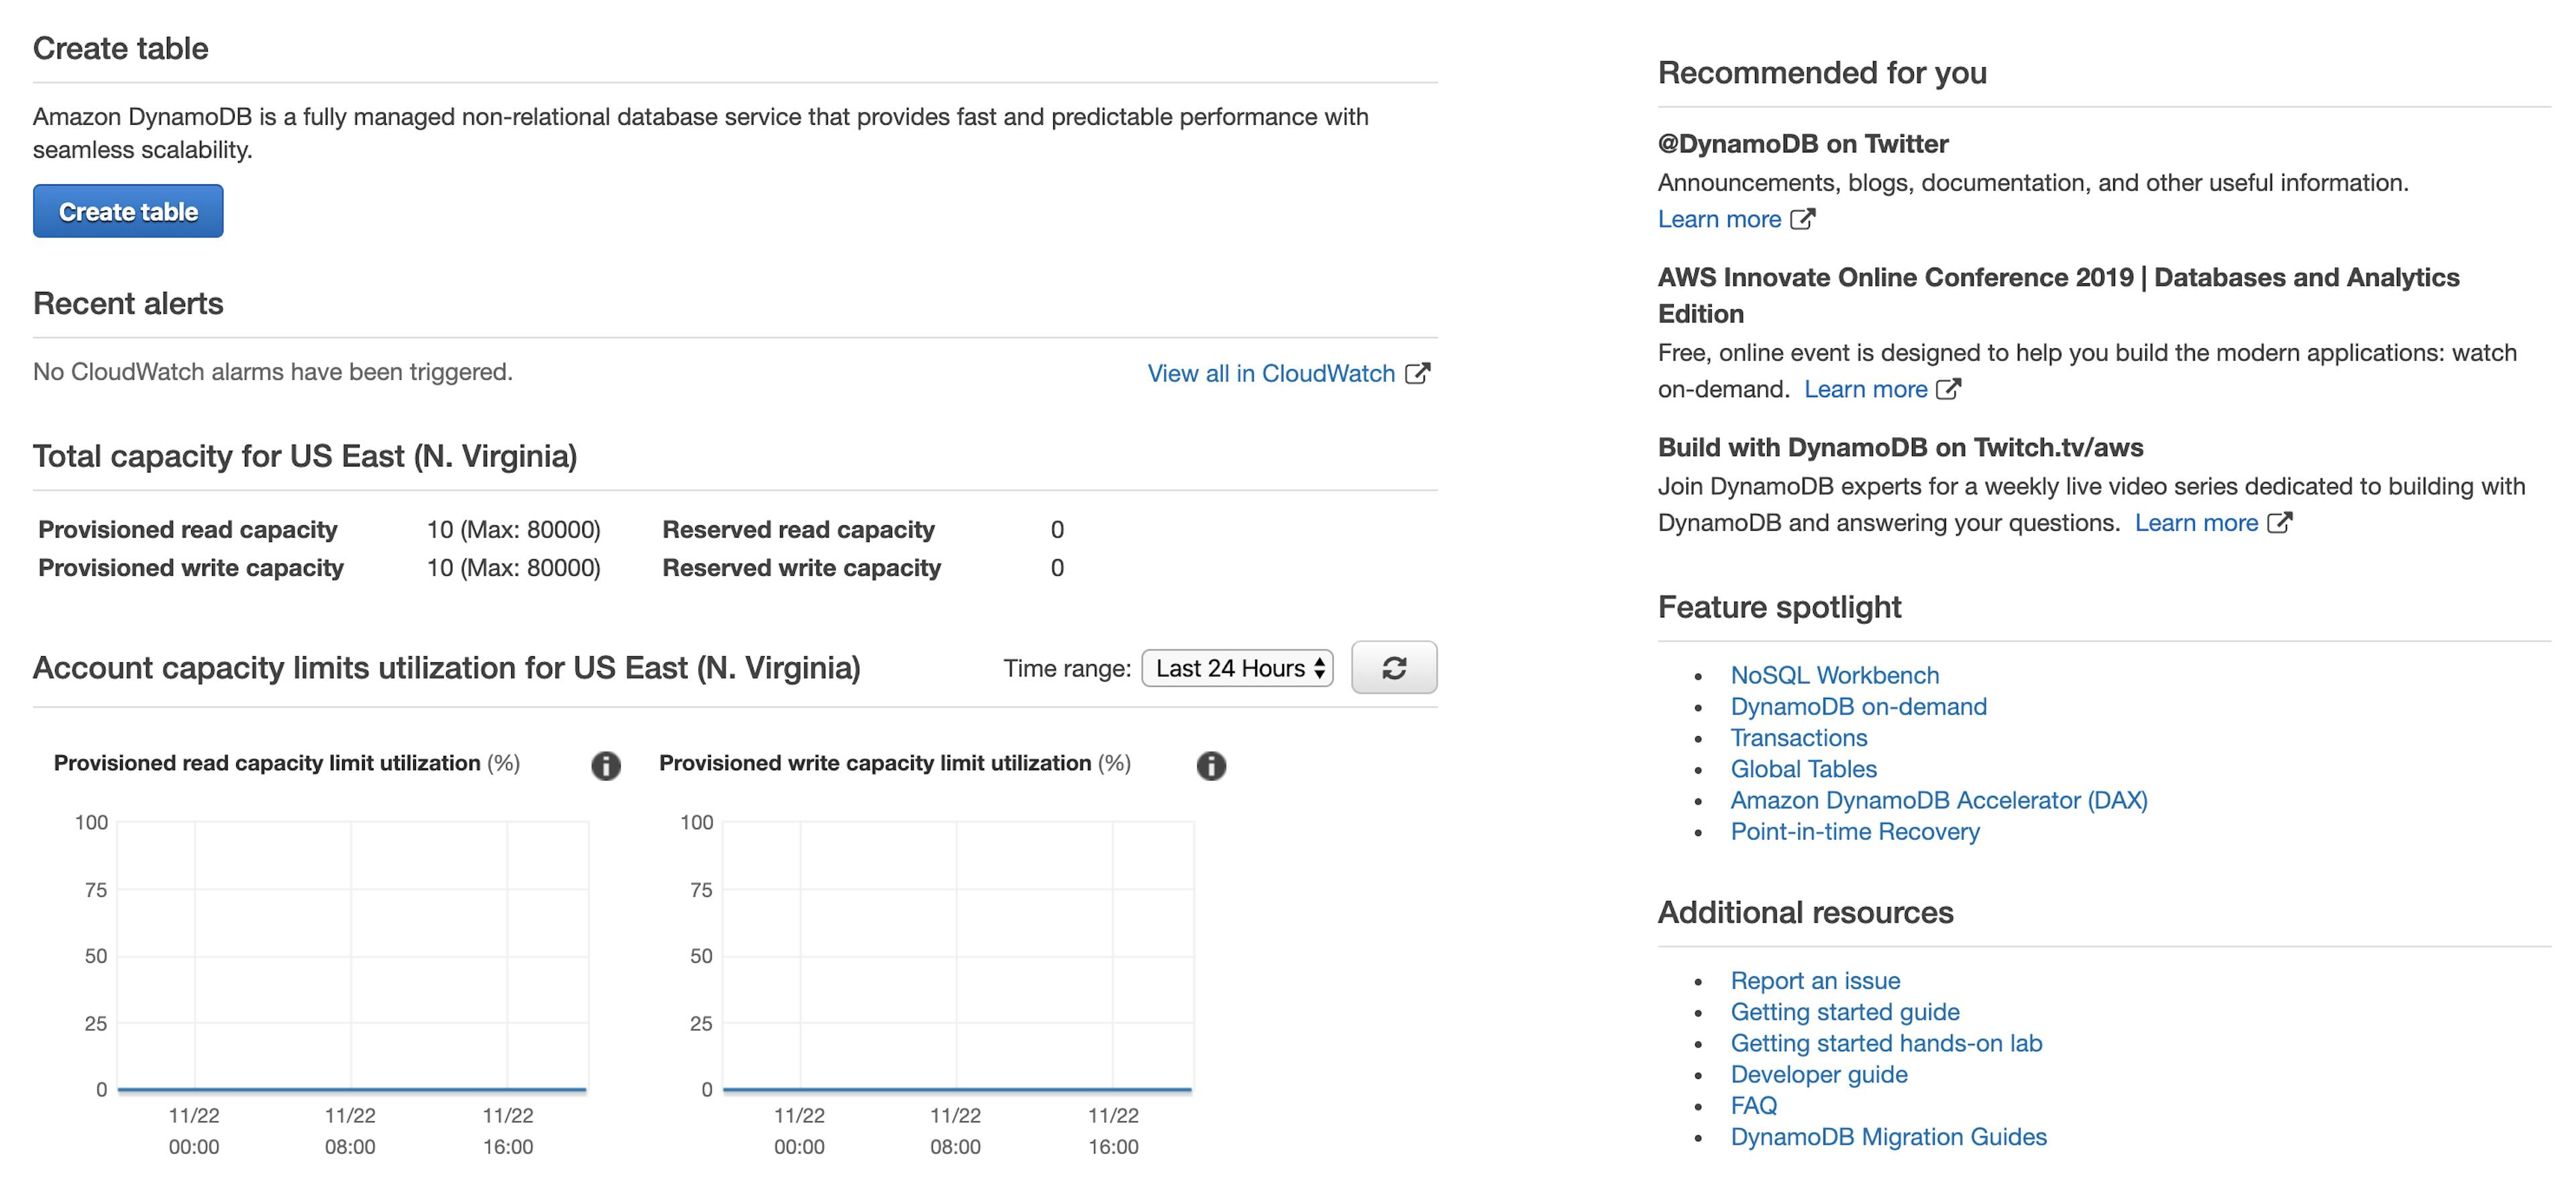Click external link icon beside View all in CloudWatch
The image size is (2576, 1199).
(x=1417, y=373)
